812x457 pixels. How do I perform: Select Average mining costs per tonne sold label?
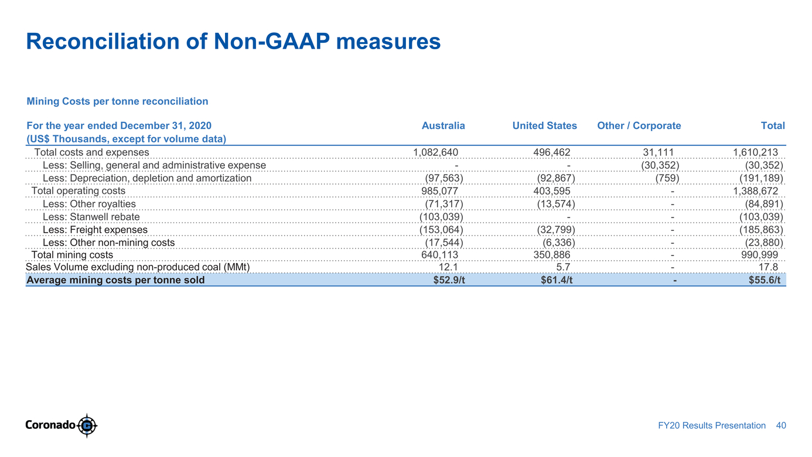coord(115,280)
